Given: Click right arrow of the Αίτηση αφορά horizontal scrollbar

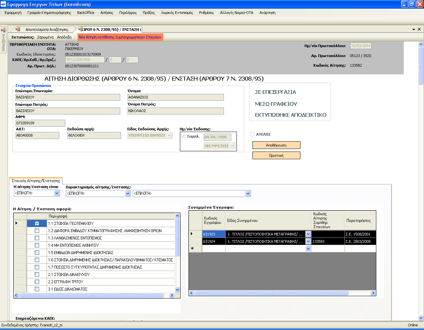Looking at the screenshot, I should pyautogui.click(x=172, y=295).
